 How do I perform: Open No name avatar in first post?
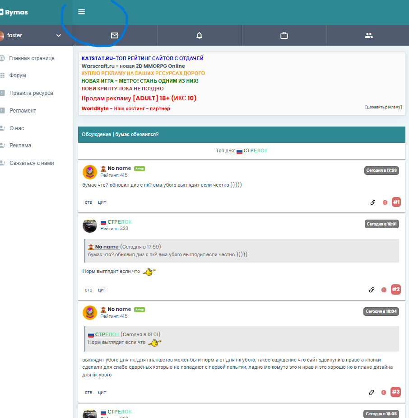[90, 172]
